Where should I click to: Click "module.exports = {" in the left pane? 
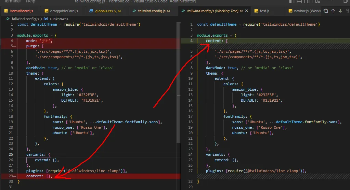click(37, 35)
